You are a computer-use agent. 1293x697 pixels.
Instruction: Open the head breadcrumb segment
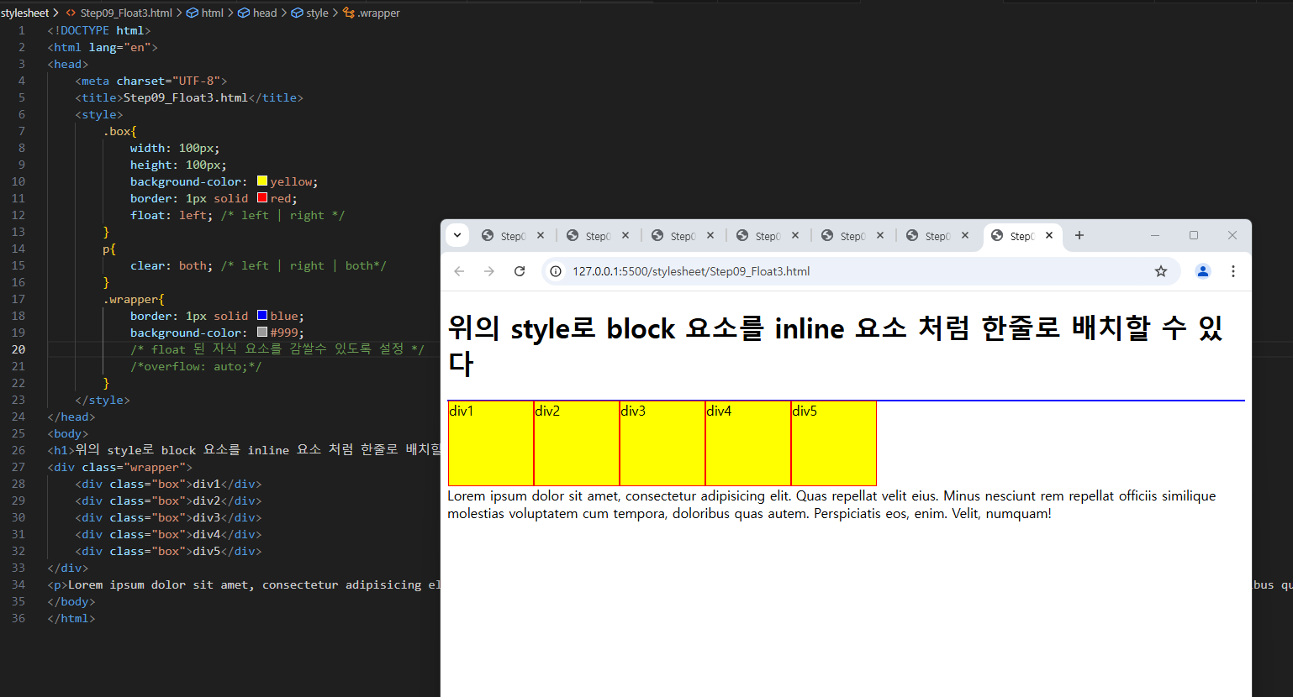click(265, 13)
